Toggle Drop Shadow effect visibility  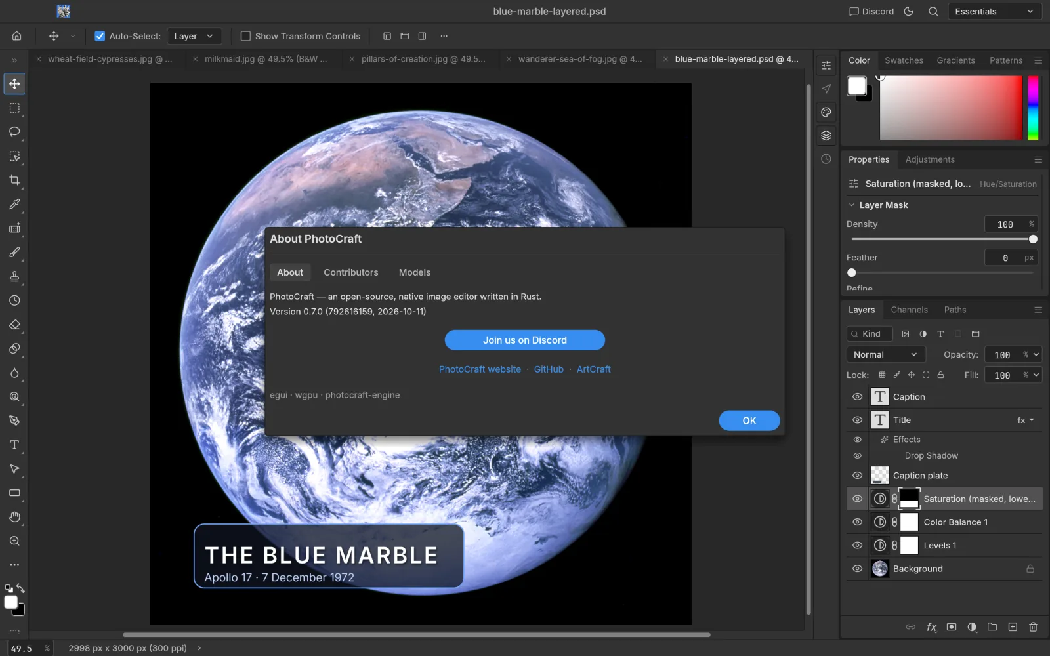click(x=857, y=455)
